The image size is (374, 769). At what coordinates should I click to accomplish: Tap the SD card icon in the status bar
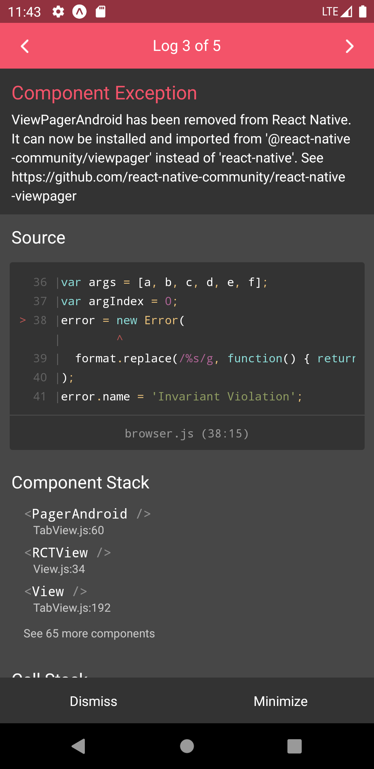click(100, 11)
